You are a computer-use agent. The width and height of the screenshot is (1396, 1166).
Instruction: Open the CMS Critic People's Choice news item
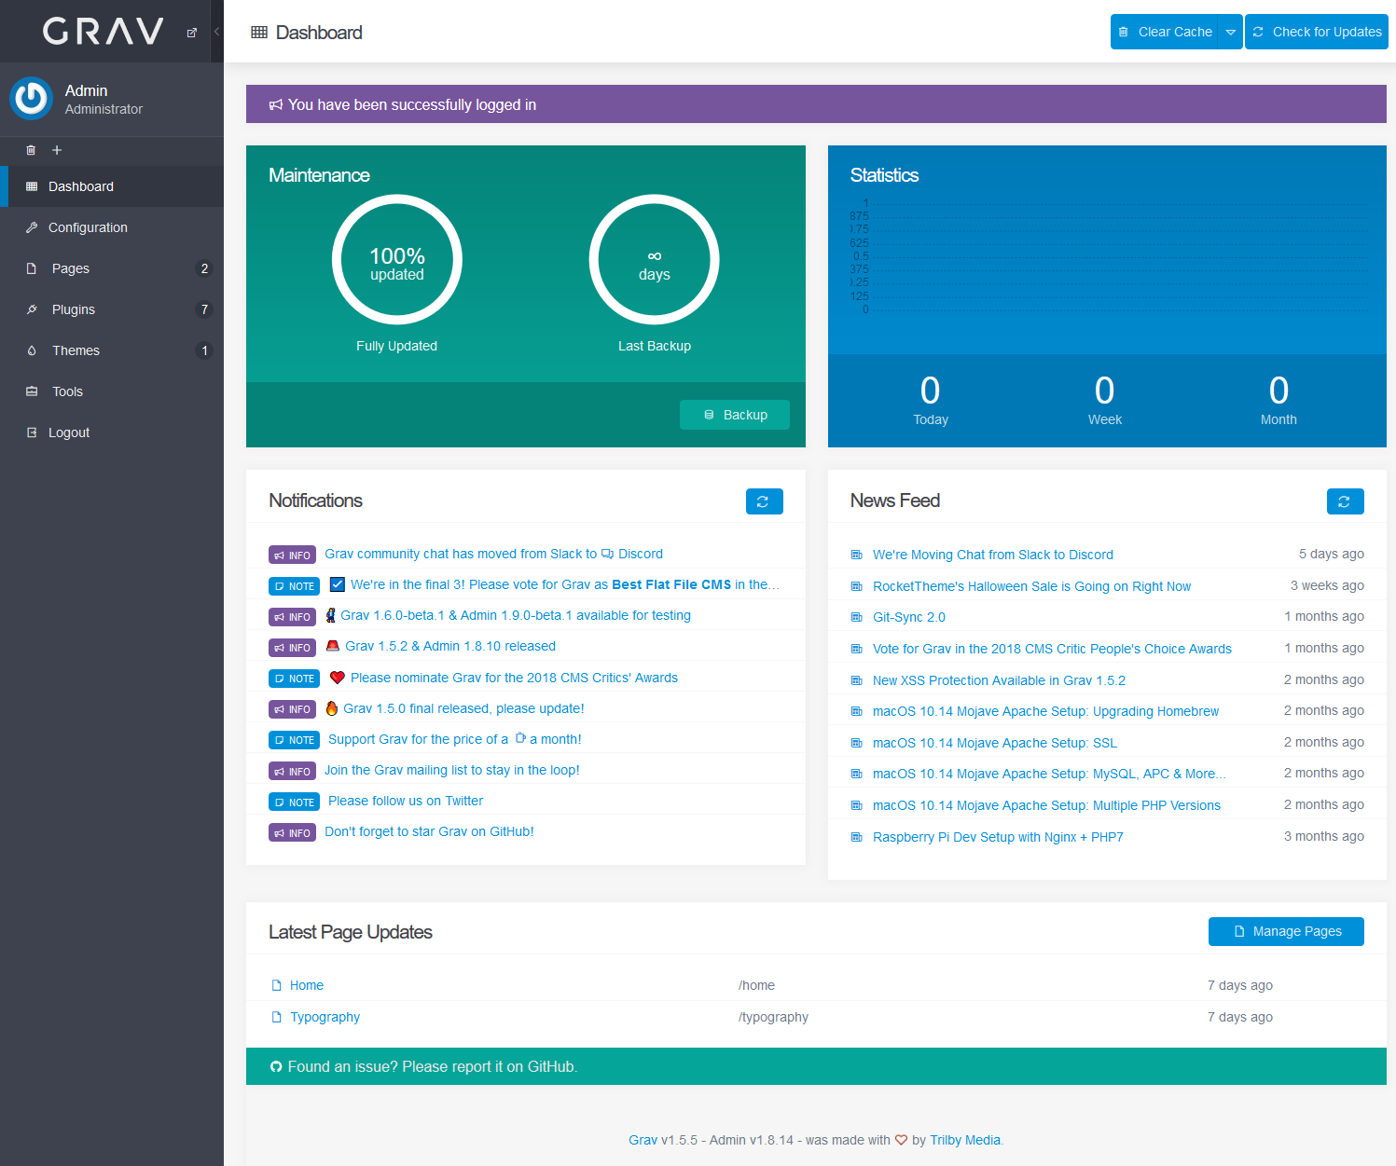pos(1052,649)
